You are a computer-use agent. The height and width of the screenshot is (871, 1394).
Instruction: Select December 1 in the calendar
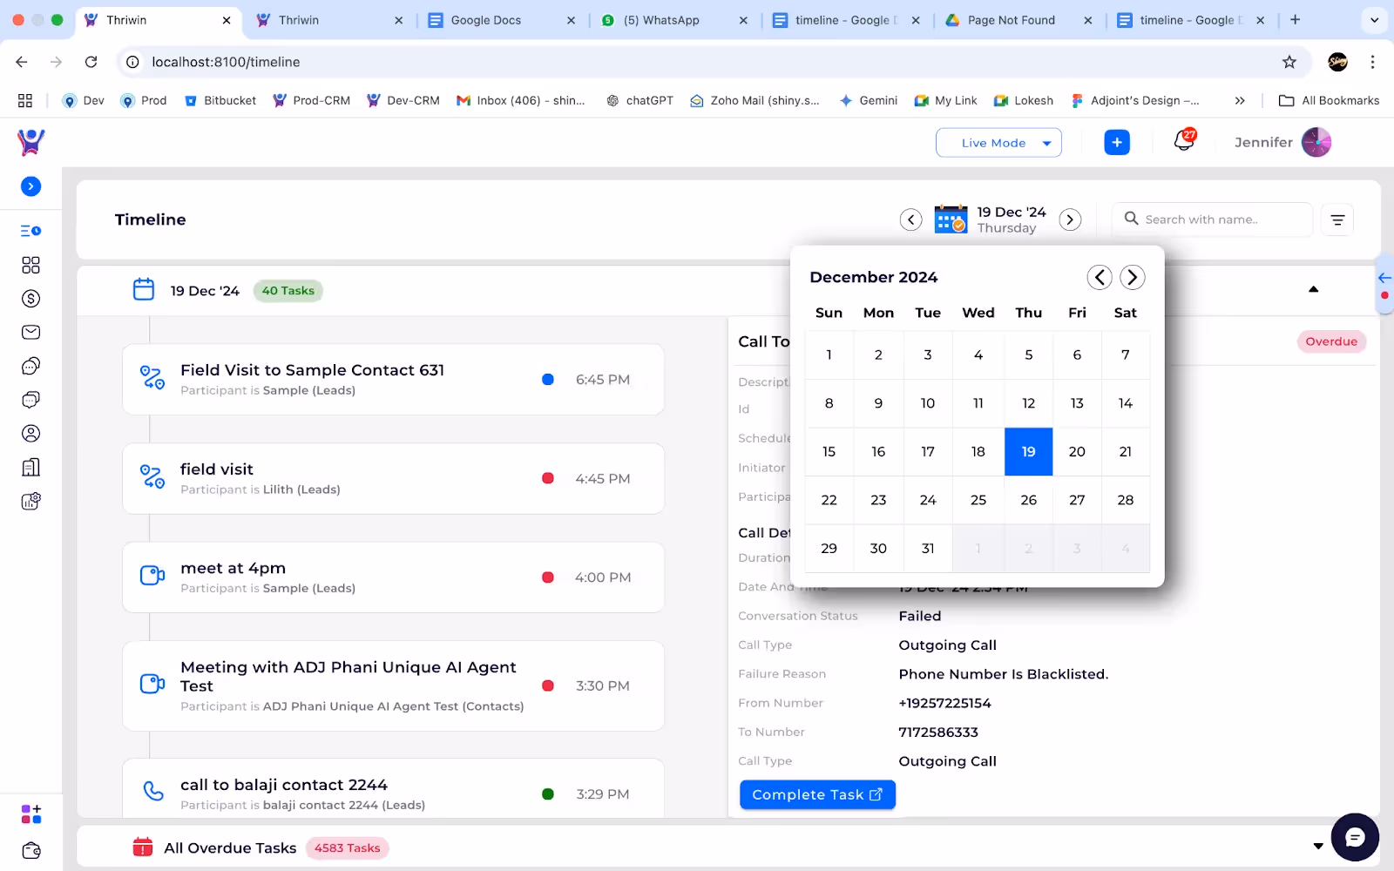click(x=829, y=354)
